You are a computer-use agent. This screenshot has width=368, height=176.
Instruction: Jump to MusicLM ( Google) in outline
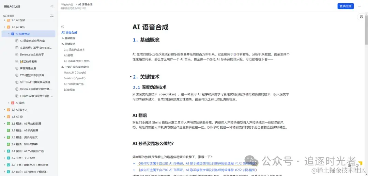pos(75,73)
